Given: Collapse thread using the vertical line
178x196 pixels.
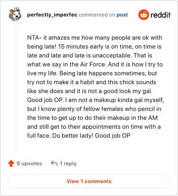Looking at the screenshot, I should (x=15, y=87).
